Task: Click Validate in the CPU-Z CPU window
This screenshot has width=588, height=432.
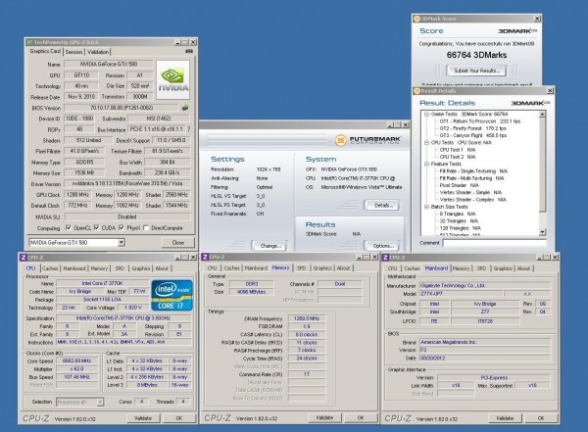Action: pyautogui.click(x=143, y=417)
